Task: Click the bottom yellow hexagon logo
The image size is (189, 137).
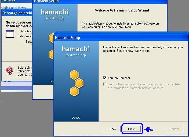Action: pos(74,91)
